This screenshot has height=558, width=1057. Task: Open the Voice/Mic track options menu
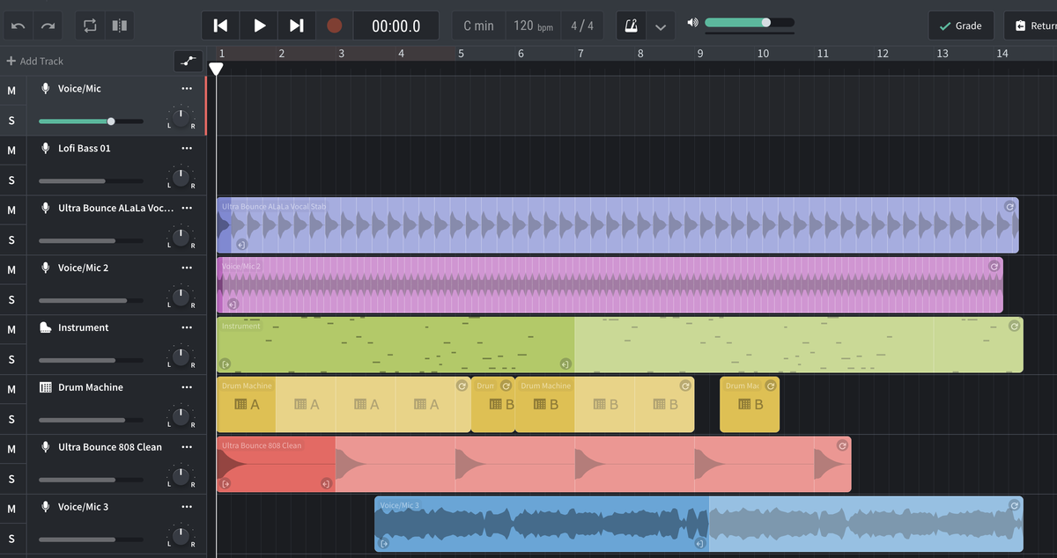[x=187, y=88]
